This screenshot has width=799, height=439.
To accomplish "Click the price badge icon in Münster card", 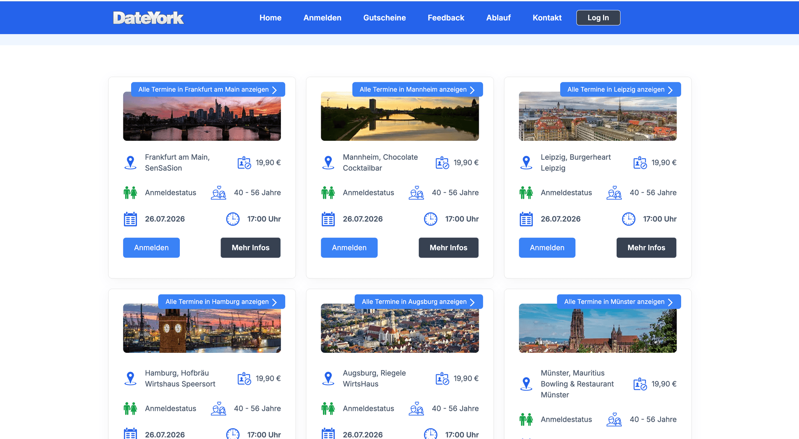I will click(x=640, y=384).
